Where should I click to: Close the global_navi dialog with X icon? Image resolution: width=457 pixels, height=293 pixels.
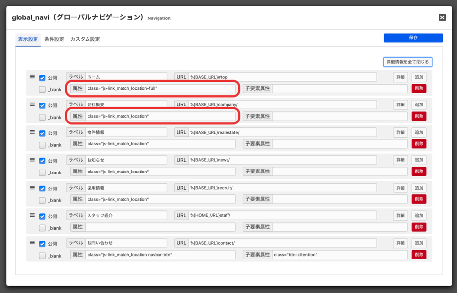pyautogui.click(x=442, y=17)
